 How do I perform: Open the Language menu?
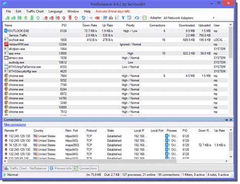tap(55, 11)
